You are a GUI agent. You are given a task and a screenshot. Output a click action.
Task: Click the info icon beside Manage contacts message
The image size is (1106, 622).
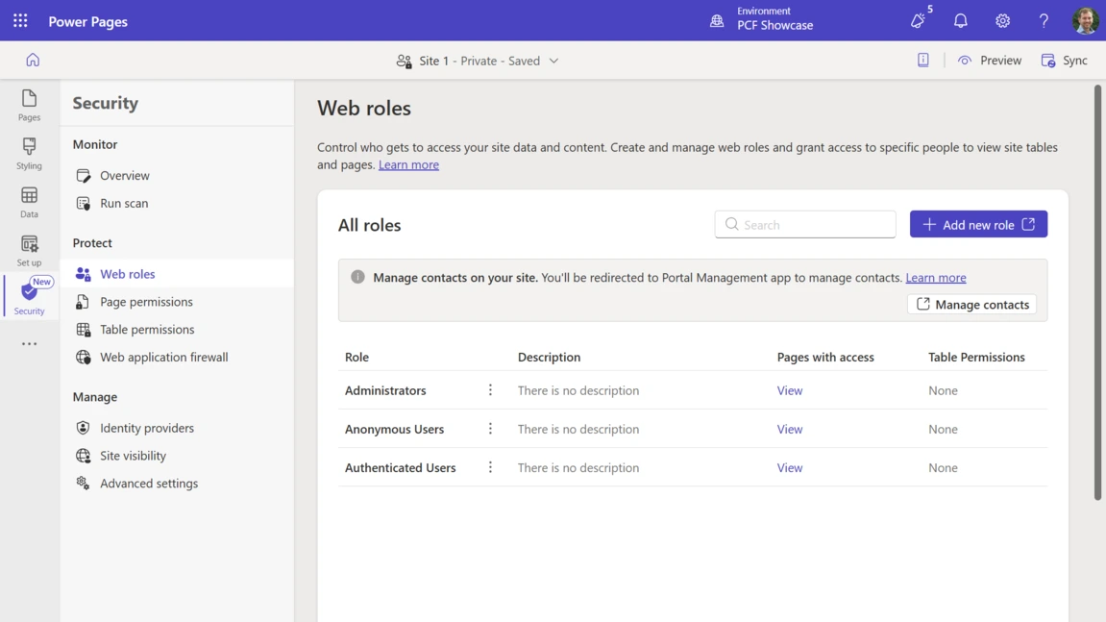point(357,277)
